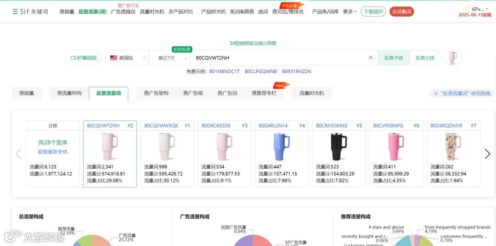
Task: Click the 反查子体 button
Action: 394,58
